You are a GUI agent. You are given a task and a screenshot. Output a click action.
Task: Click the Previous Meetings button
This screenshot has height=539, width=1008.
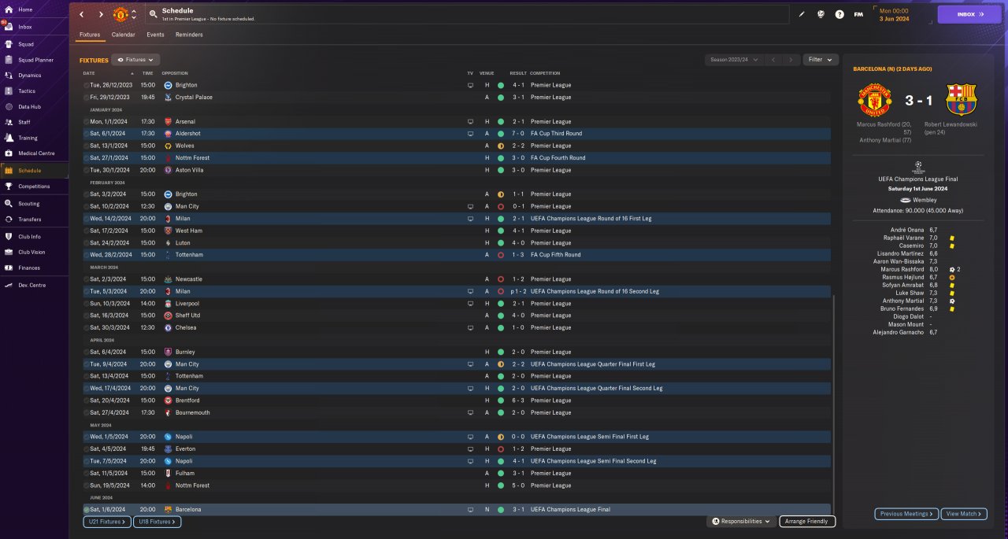(x=906, y=514)
